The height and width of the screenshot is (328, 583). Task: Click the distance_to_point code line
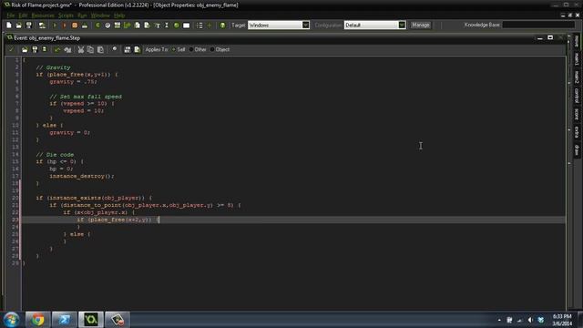point(145,205)
